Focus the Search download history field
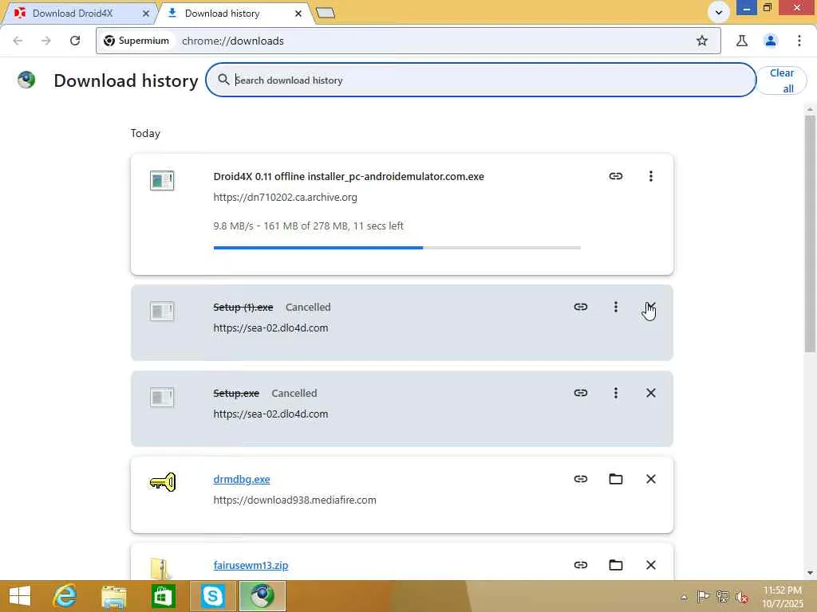 pos(480,80)
